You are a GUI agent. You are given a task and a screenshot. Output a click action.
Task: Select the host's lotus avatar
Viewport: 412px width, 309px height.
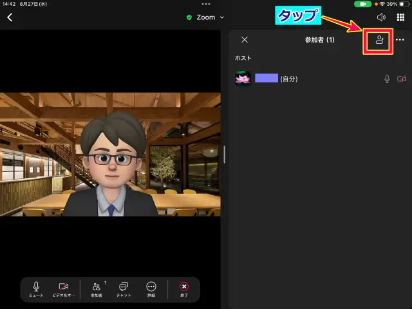[x=243, y=79]
